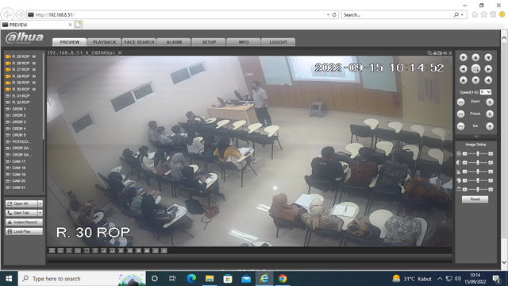508x286 pixels.
Task: Open the Speed(1-8) dropdown
Action: (486, 92)
